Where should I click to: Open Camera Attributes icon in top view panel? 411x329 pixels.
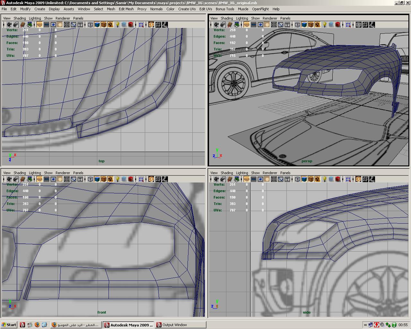pyautogui.click(x=16, y=25)
